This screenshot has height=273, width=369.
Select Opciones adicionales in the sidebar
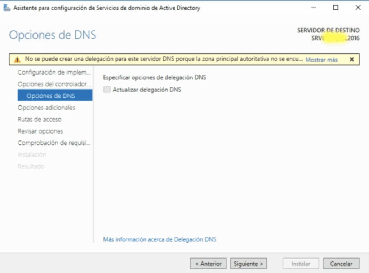pos(46,108)
